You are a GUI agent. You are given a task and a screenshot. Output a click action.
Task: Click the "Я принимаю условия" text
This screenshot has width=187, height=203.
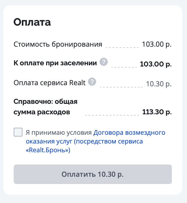pos(59,133)
